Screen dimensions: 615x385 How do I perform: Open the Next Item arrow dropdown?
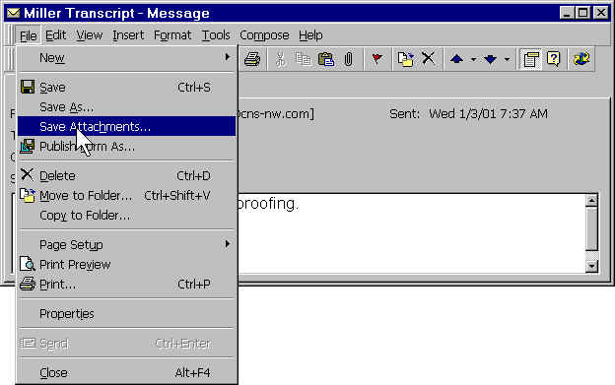[507, 59]
